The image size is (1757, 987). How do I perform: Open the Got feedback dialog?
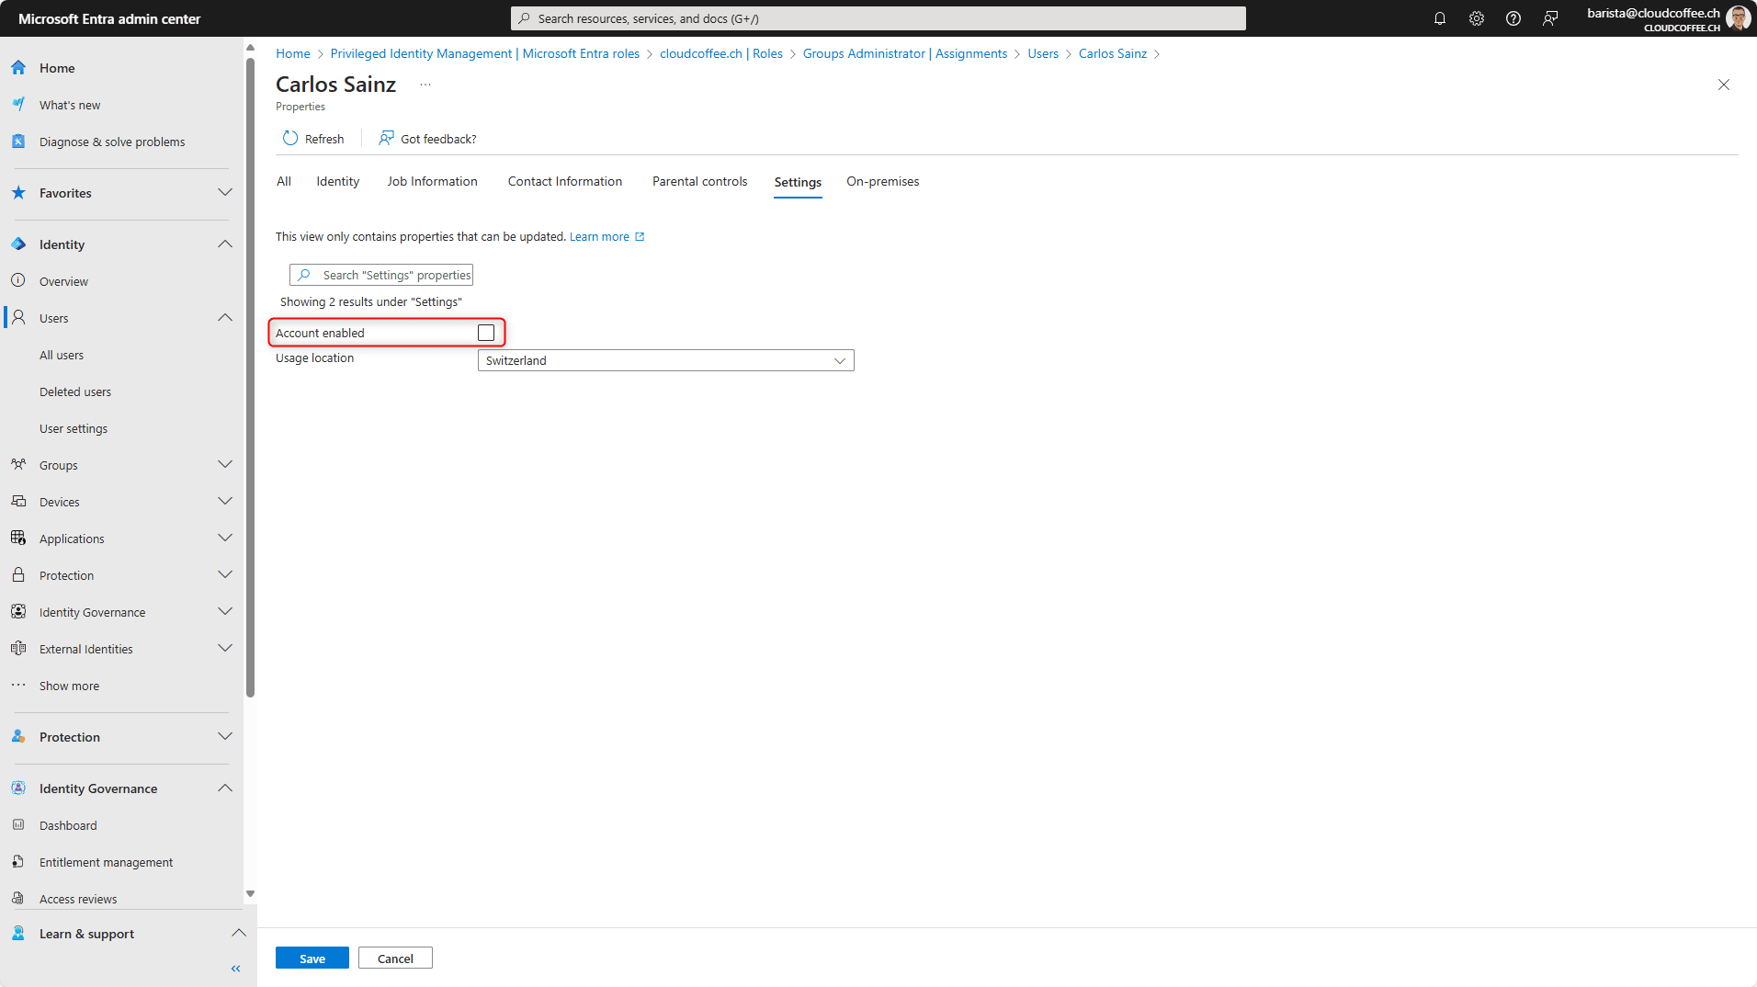point(427,138)
